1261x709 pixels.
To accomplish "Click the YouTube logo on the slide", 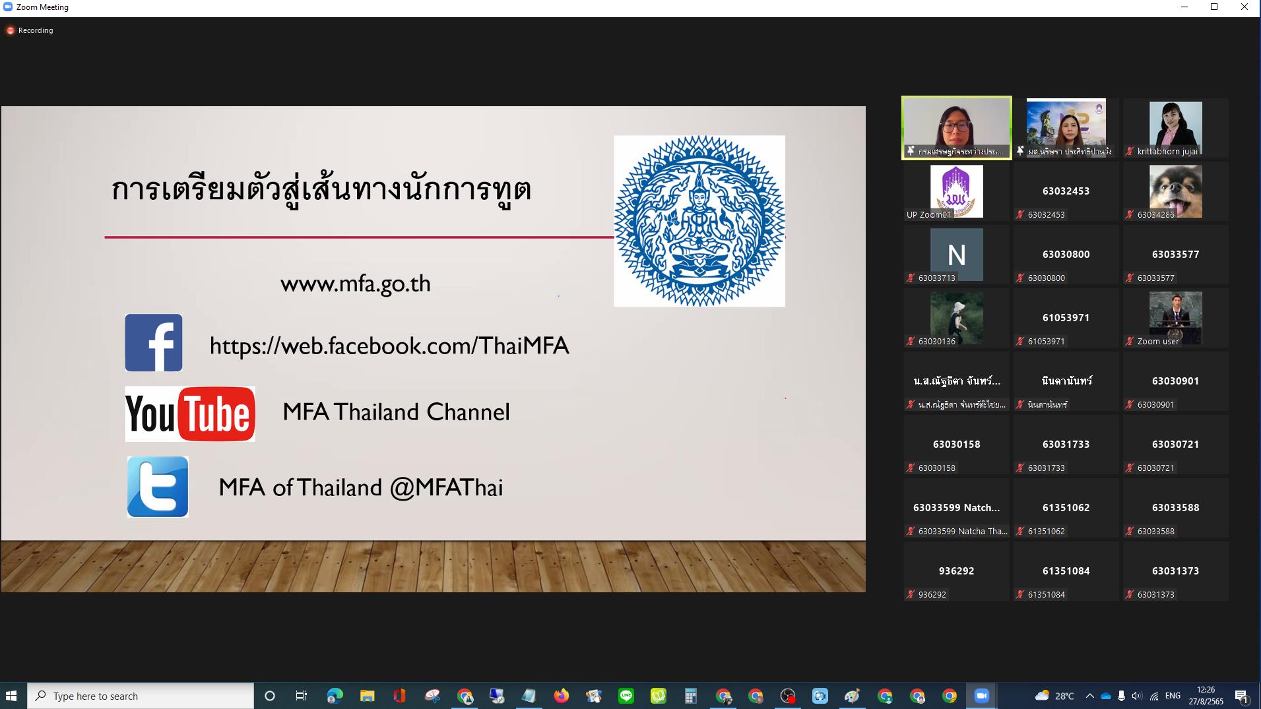I will point(190,414).
